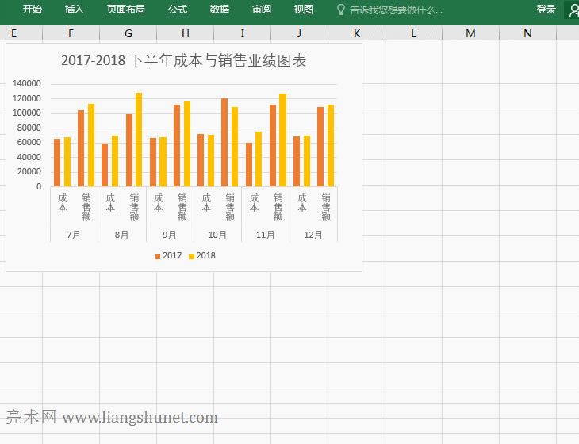Click the 登录 sign-in button
The image size is (579, 444).
click(546, 10)
